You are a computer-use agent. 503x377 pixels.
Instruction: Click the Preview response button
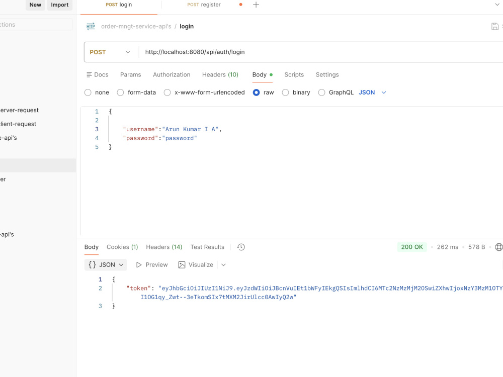tap(152, 265)
